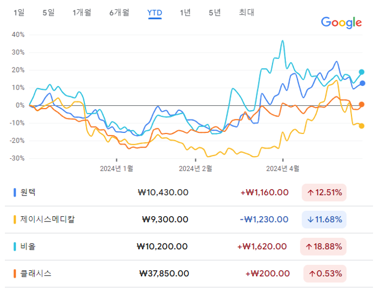
Task: Click the +₩1,160.00 change value
Action: click(x=264, y=192)
